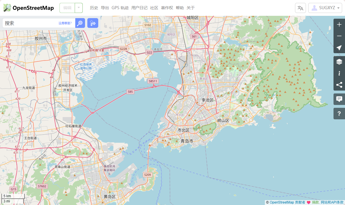Focus the 搜索 search field
This screenshot has width=345, height=205.
(x=30, y=23)
